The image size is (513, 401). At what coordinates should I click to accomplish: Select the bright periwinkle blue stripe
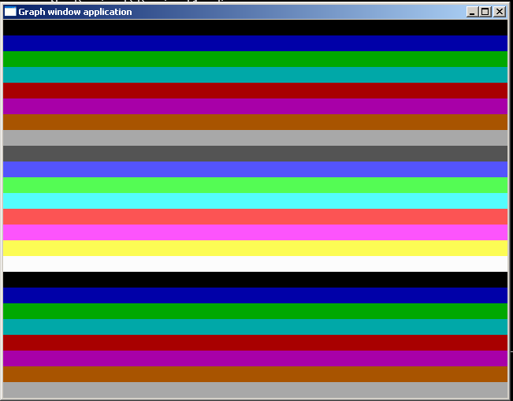point(255,169)
